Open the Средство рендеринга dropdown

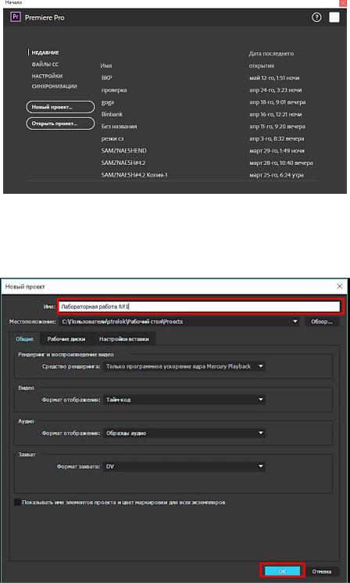tap(184, 367)
